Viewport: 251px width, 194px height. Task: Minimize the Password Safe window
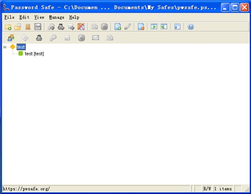pos(225,8)
